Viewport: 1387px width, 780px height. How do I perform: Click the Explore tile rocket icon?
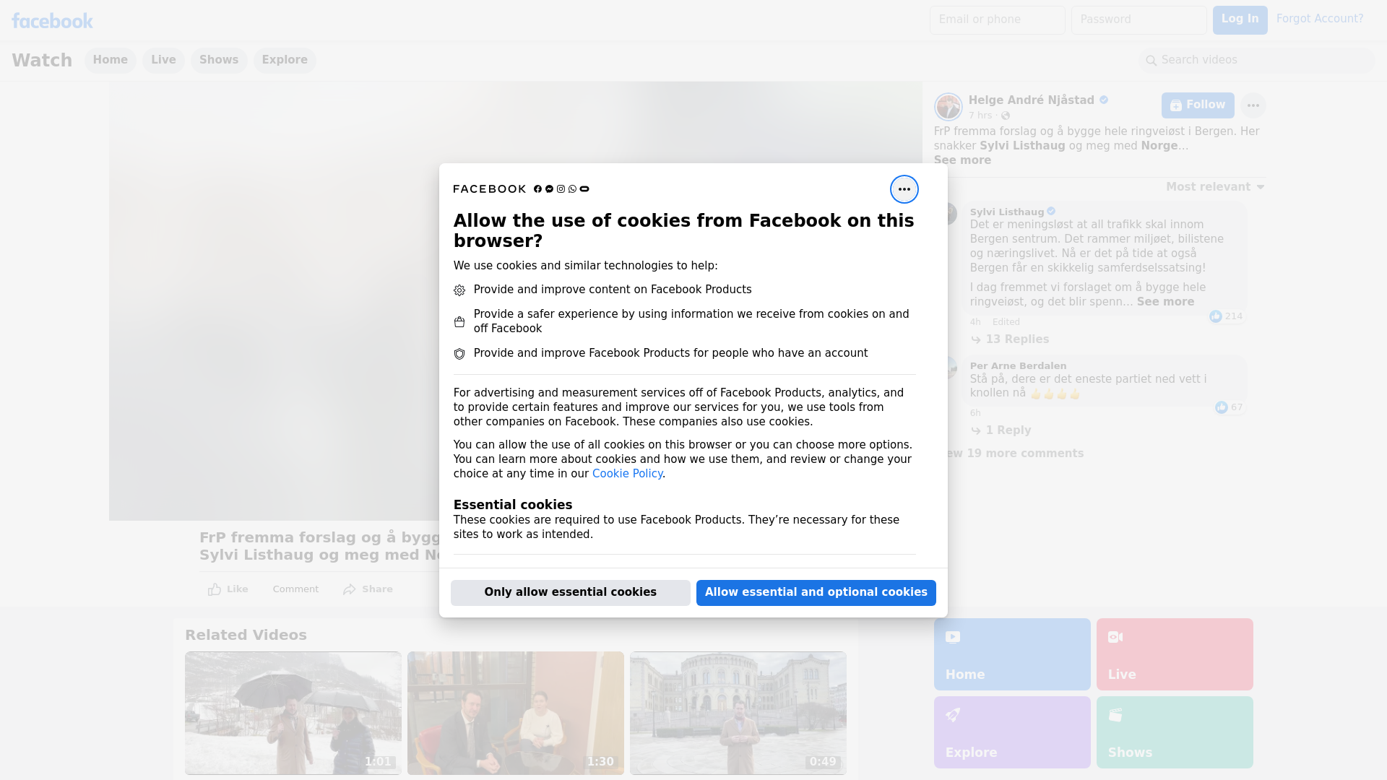click(953, 714)
